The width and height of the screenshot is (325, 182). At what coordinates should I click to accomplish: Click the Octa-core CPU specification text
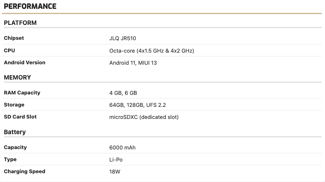tap(152, 51)
